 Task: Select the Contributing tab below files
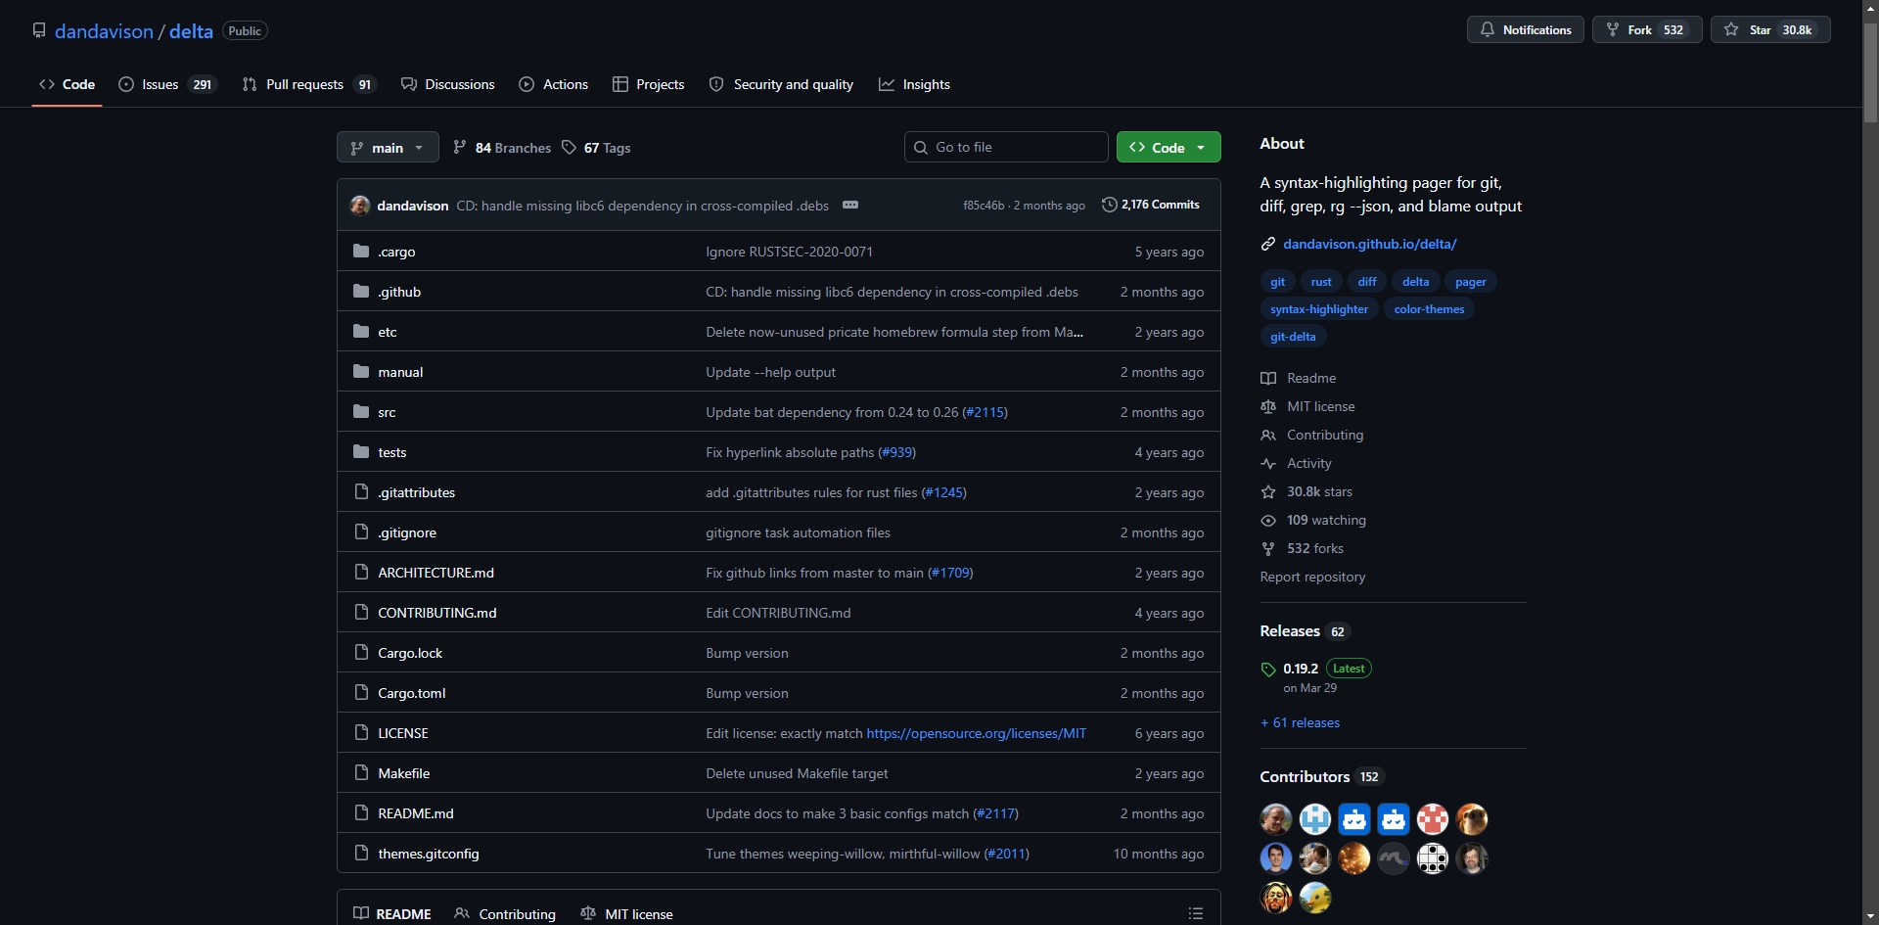pos(505,913)
